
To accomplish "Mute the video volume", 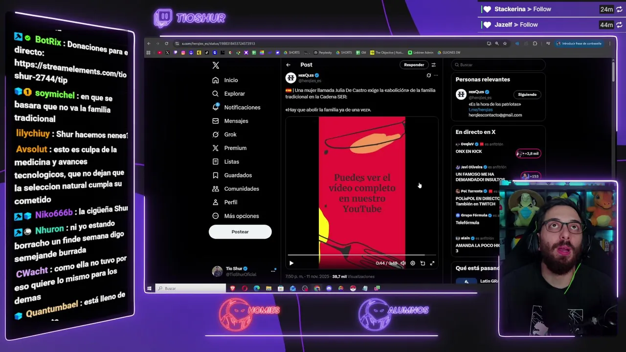I will (x=403, y=264).
